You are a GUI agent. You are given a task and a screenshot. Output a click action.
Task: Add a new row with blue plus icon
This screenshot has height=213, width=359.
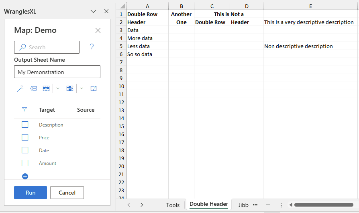tap(25, 176)
